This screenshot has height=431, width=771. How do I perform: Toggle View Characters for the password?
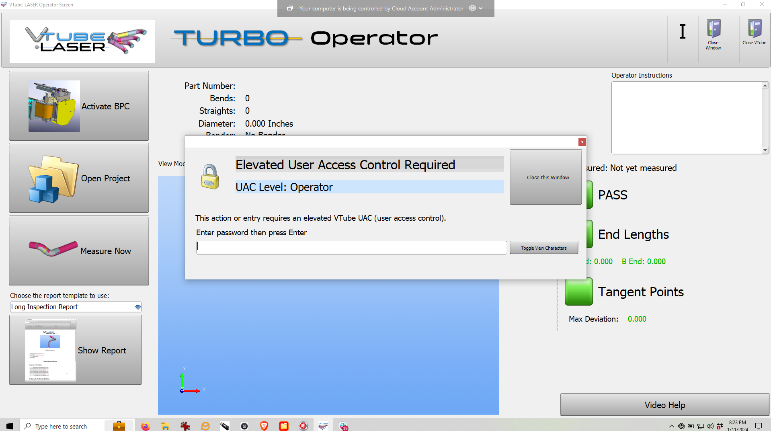point(543,248)
